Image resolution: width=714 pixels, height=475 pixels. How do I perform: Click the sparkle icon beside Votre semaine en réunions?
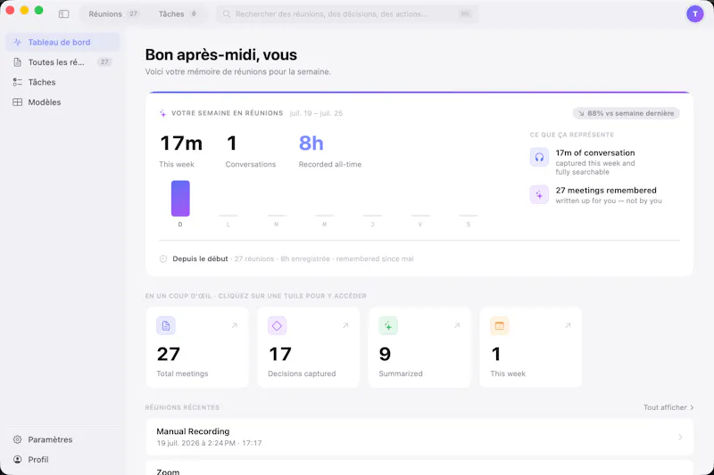(x=162, y=113)
